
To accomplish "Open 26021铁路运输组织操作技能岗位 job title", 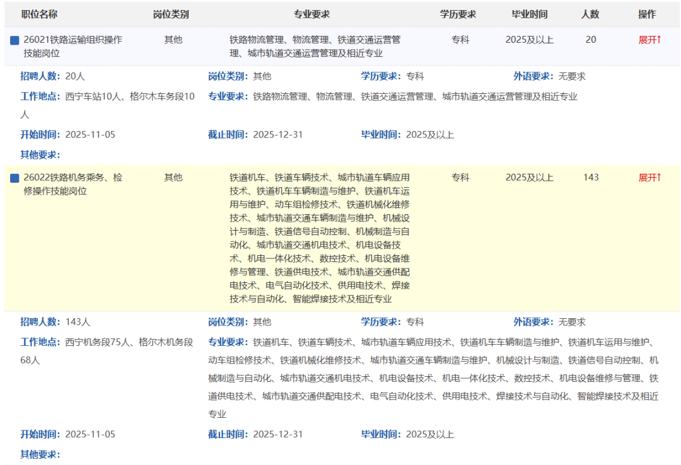I will 73,46.
